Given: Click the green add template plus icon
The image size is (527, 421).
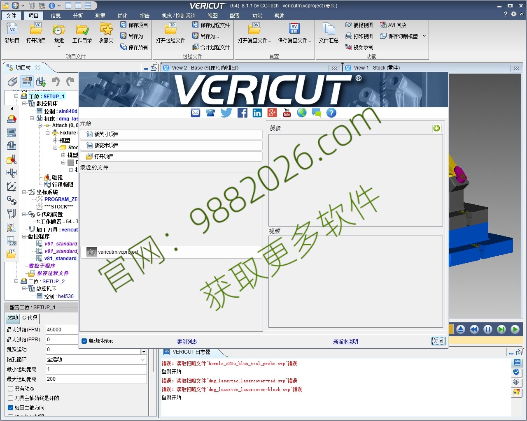Looking at the screenshot, I should [436, 128].
